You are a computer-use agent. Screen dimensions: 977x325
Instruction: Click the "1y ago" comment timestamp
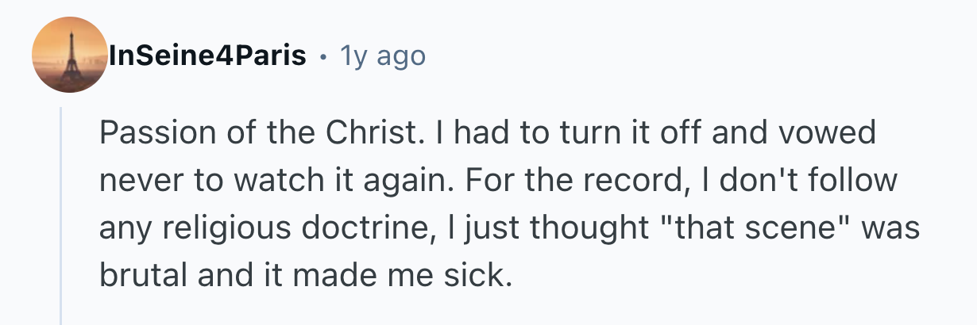click(382, 56)
